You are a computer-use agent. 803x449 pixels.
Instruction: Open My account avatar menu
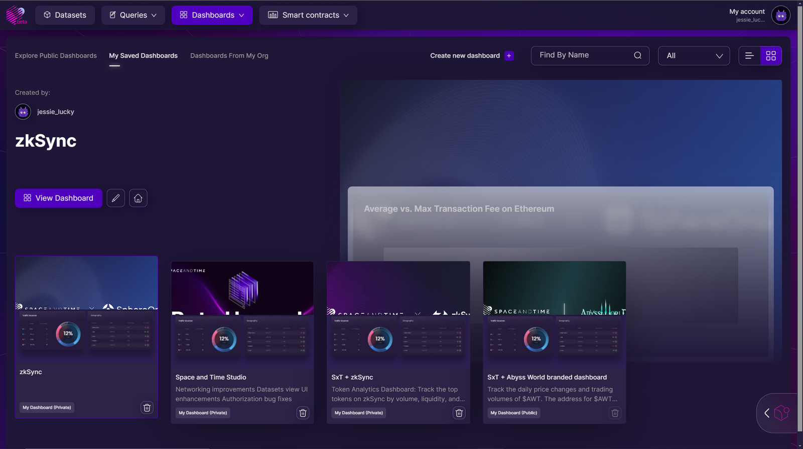[x=780, y=15]
